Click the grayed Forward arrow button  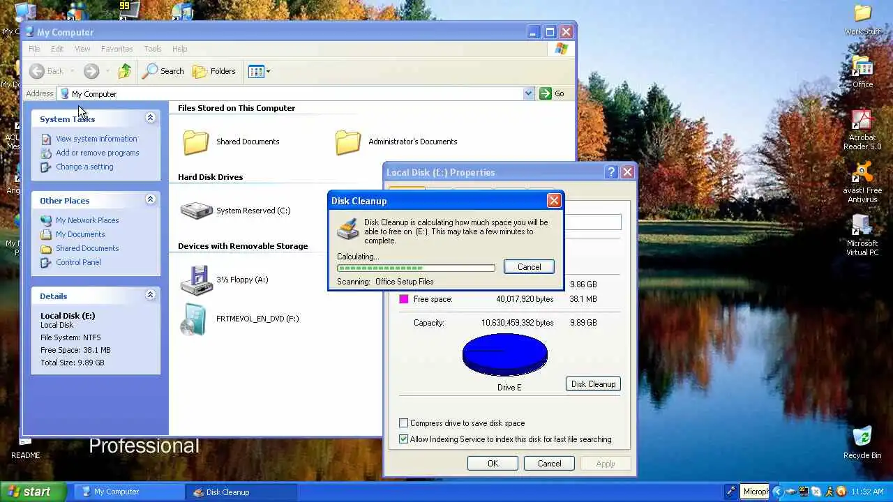click(x=91, y=71)
